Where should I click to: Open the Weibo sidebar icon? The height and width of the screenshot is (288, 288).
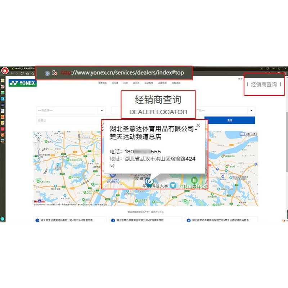pos(3,86)
